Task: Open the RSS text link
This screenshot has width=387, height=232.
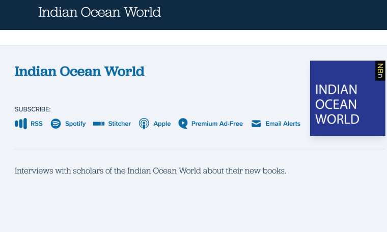Action: click(37, 124)
